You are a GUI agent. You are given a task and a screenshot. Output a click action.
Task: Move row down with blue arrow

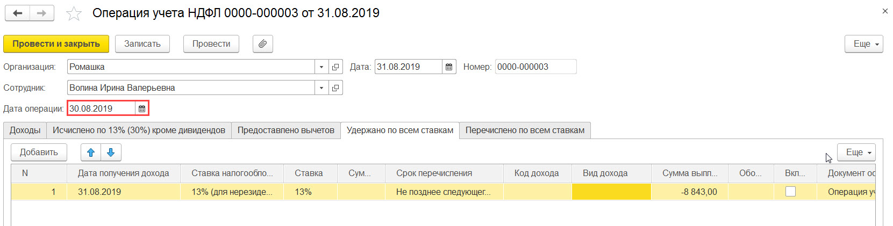tap(111, 152)
